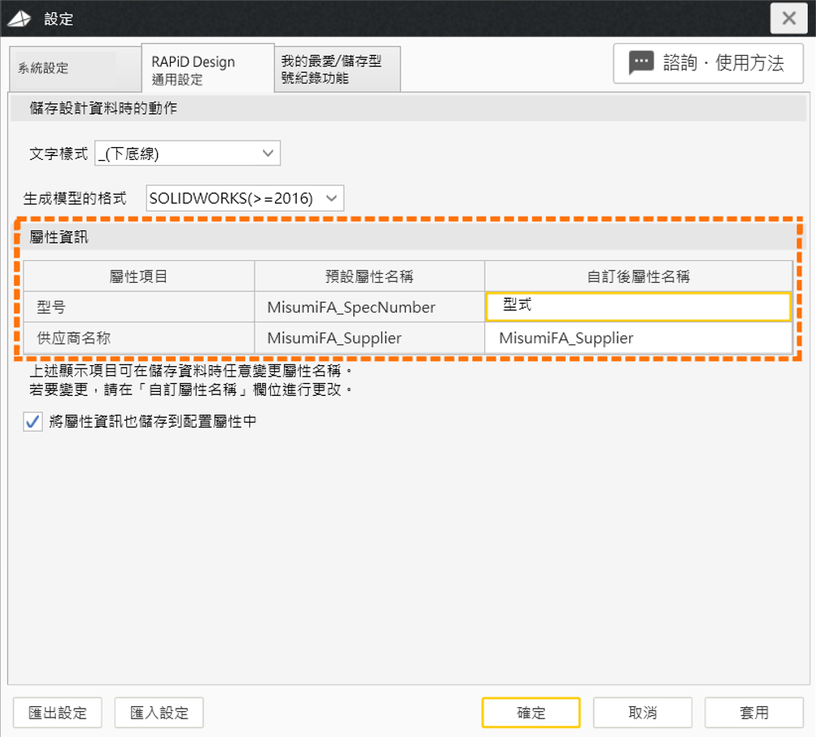Toggle 將屬性資訊也儲存到配置屬性中 checkbox
Image resolution: width=816 pixels, height=737 pixels.
[33, 421]
